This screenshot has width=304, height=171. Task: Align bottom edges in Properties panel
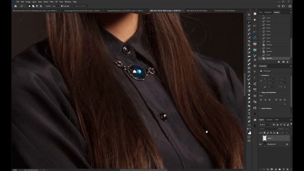tap(285, 100)
